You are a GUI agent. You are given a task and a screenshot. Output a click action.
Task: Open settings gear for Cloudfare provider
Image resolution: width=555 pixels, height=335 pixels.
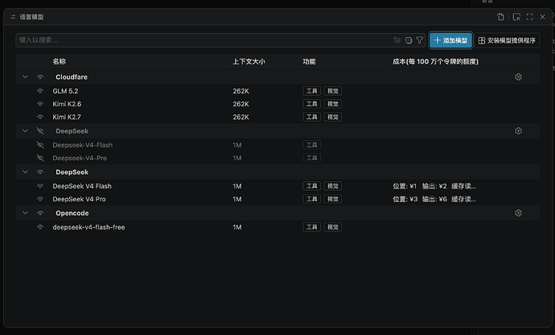pyautogui.click(x=518, y=77)
